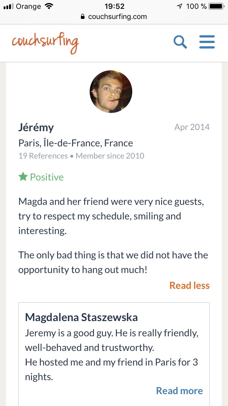Open Jérémy's round profile photo
This screenshot has width=228, height=406.
pyautogui.click(x=111, y=92)
